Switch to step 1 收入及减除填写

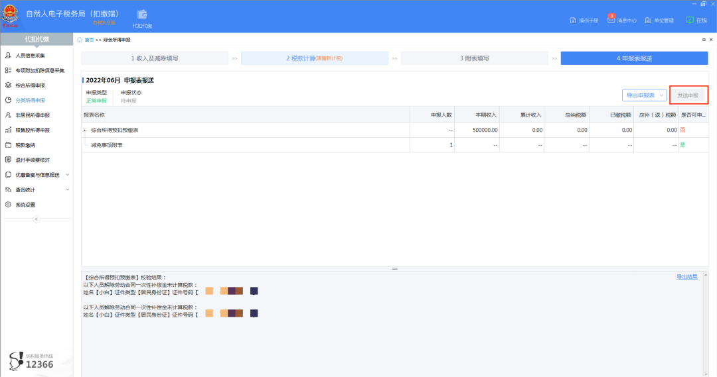(x=154, y=58)
